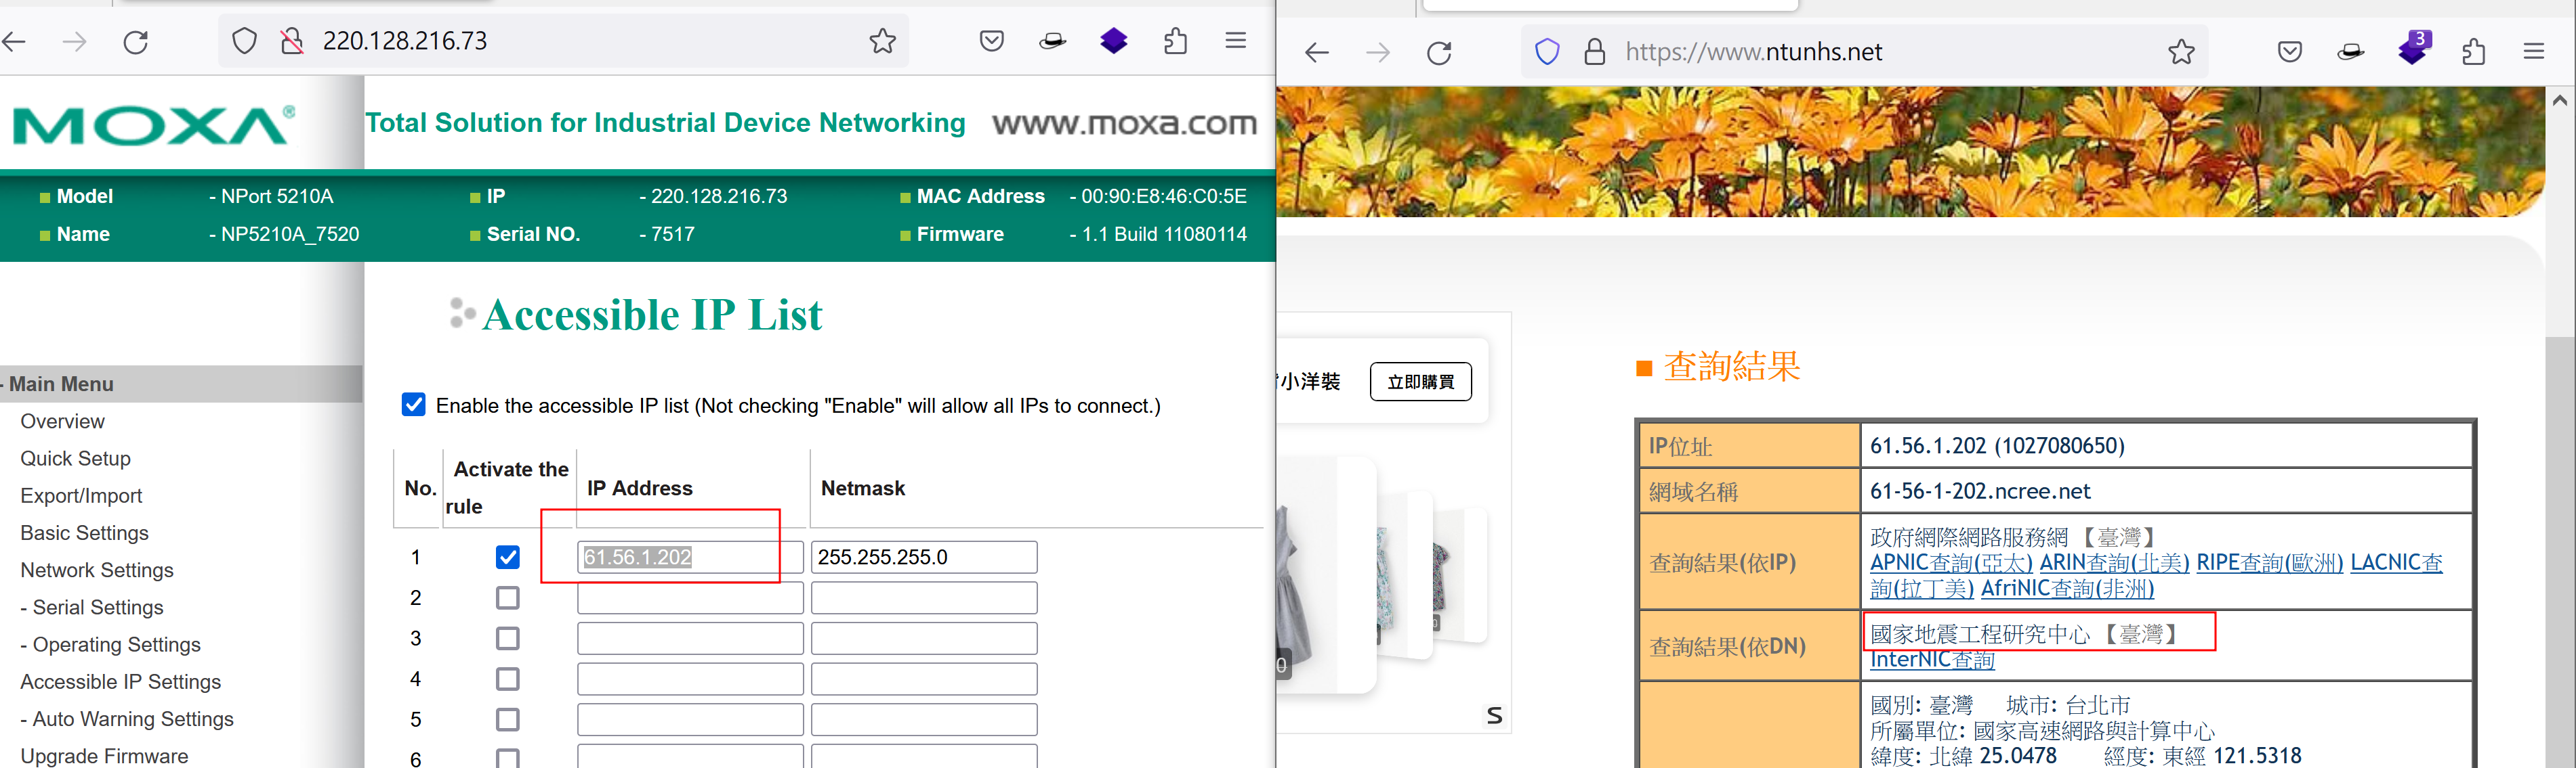The height and width of the screenshot is (768, 2576).
Task: Open Basic Settings in the Main Menu
Action: coord(84,533)
